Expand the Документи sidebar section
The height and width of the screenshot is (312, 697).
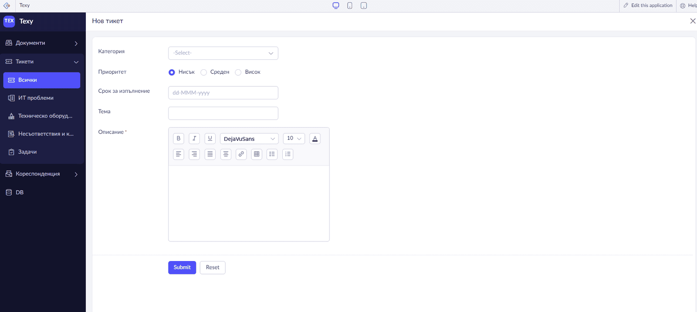coord(43,43)
